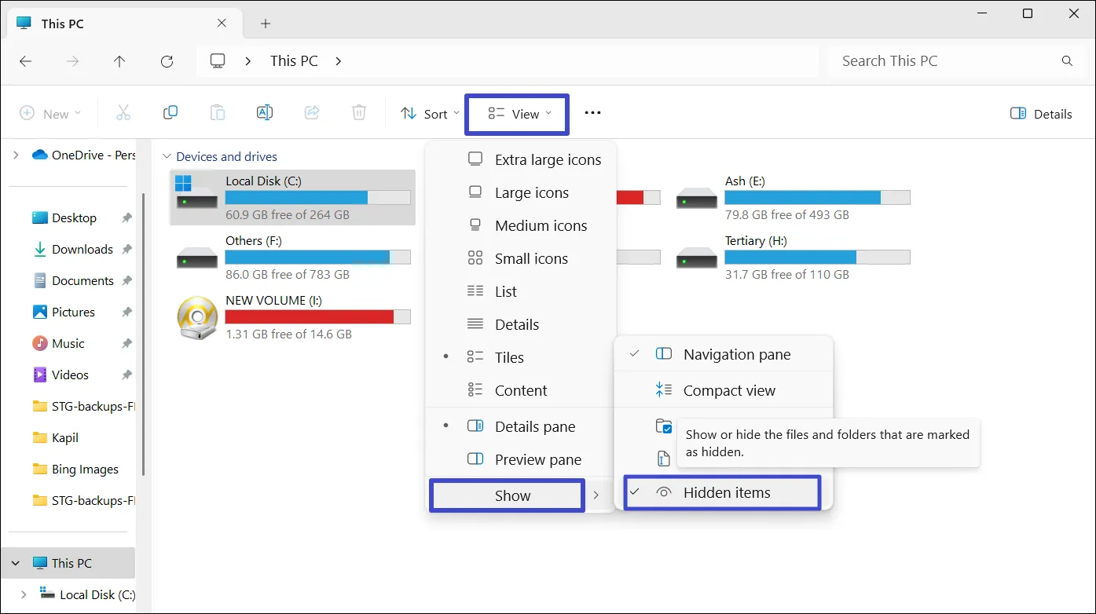The width and height of the screenshot is (1096, 614).
Task: Click the Back navigation arrow
Action: click(x=26, y=61)
